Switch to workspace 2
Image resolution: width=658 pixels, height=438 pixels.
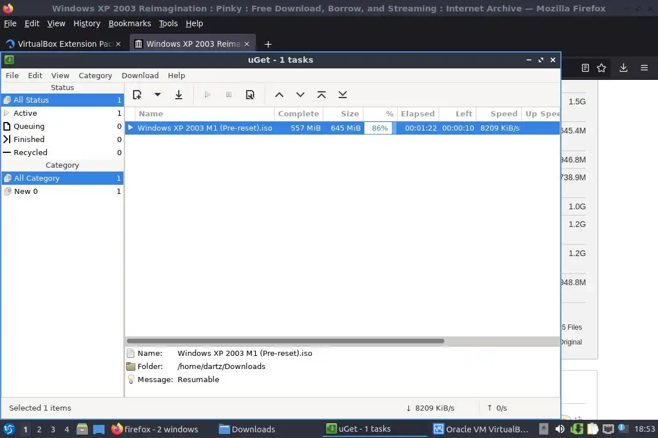[39, 429]
